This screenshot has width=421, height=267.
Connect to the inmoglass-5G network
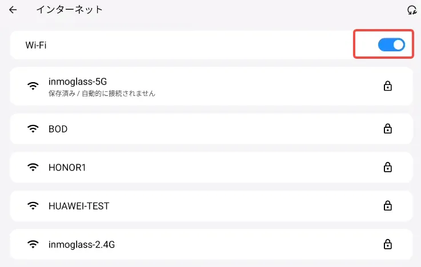pos(78,82)
